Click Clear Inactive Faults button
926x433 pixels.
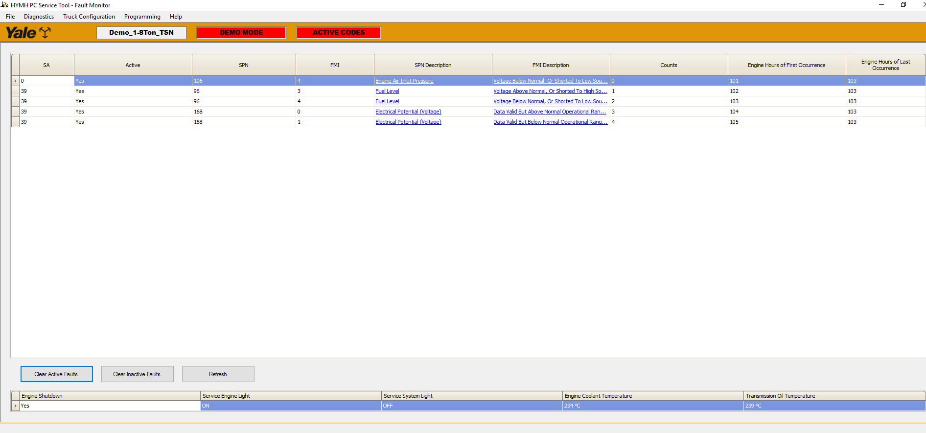pos(137,374)
